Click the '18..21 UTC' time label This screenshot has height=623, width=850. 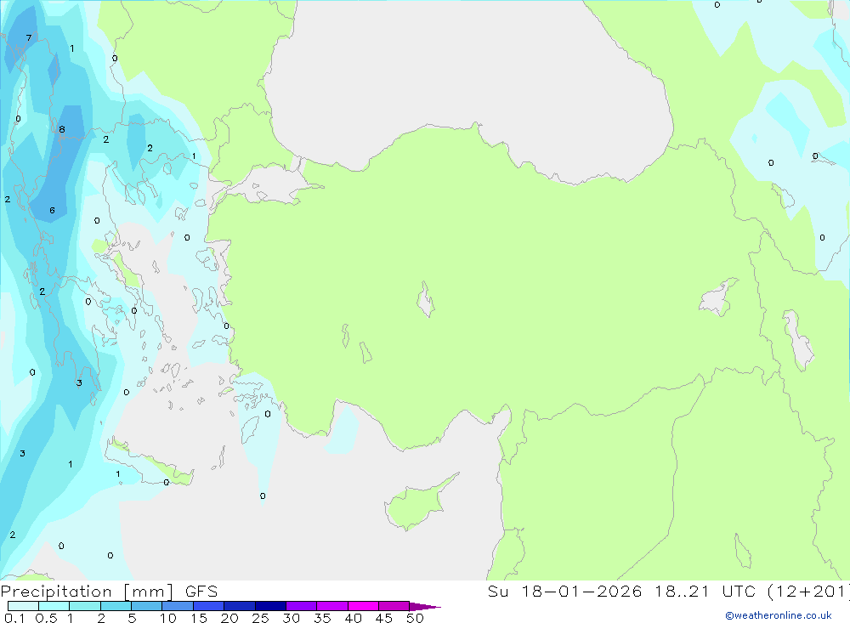coord(705,591)
